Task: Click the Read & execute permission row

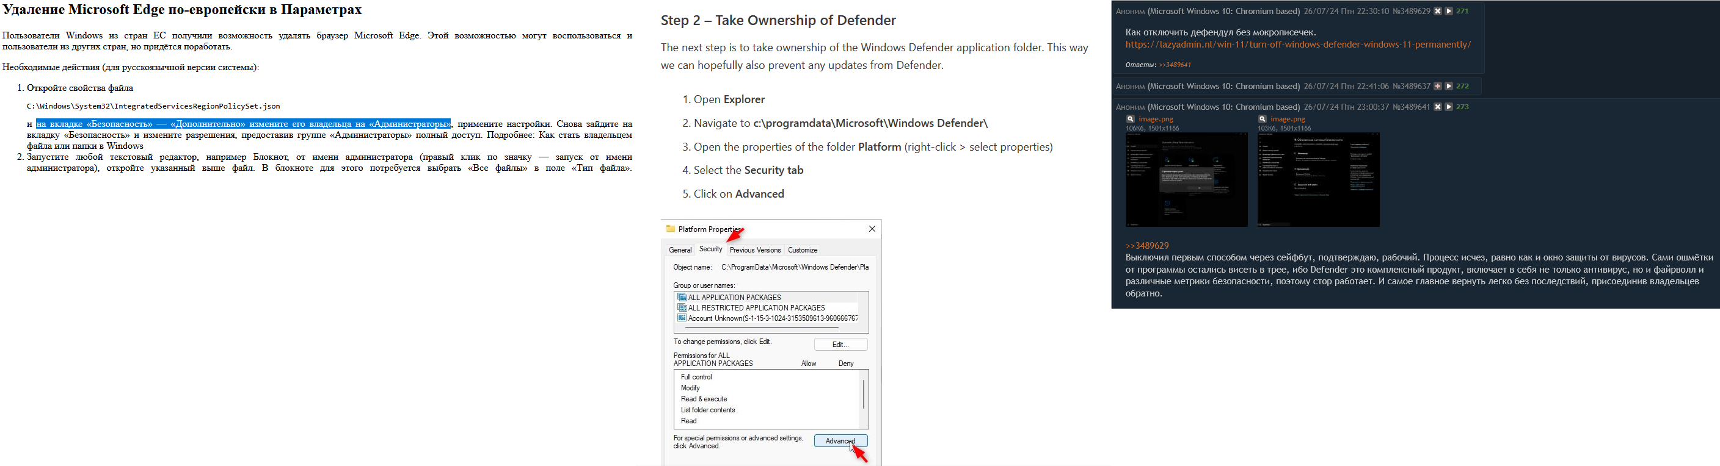Action: 766,399
